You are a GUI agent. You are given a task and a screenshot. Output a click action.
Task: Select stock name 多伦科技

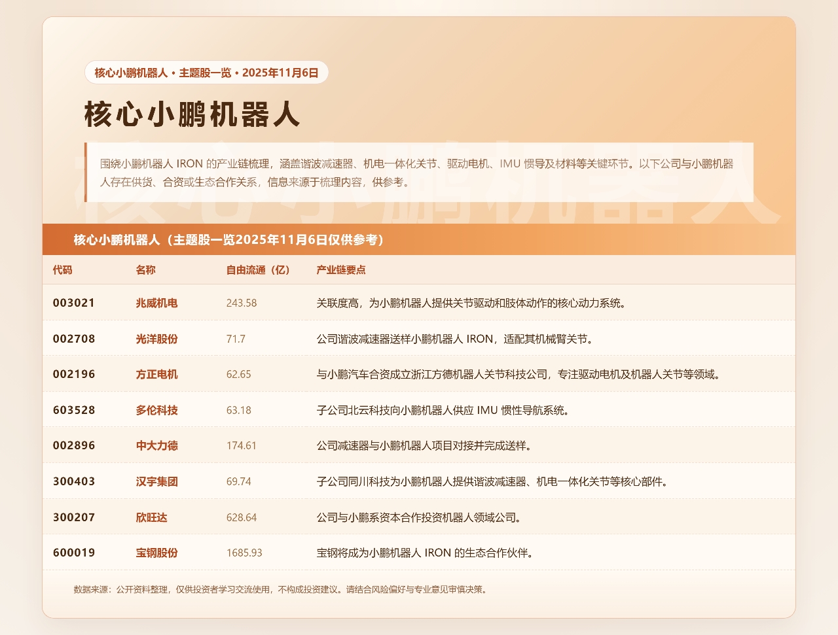pyautogui.click(x=157, y=410)
